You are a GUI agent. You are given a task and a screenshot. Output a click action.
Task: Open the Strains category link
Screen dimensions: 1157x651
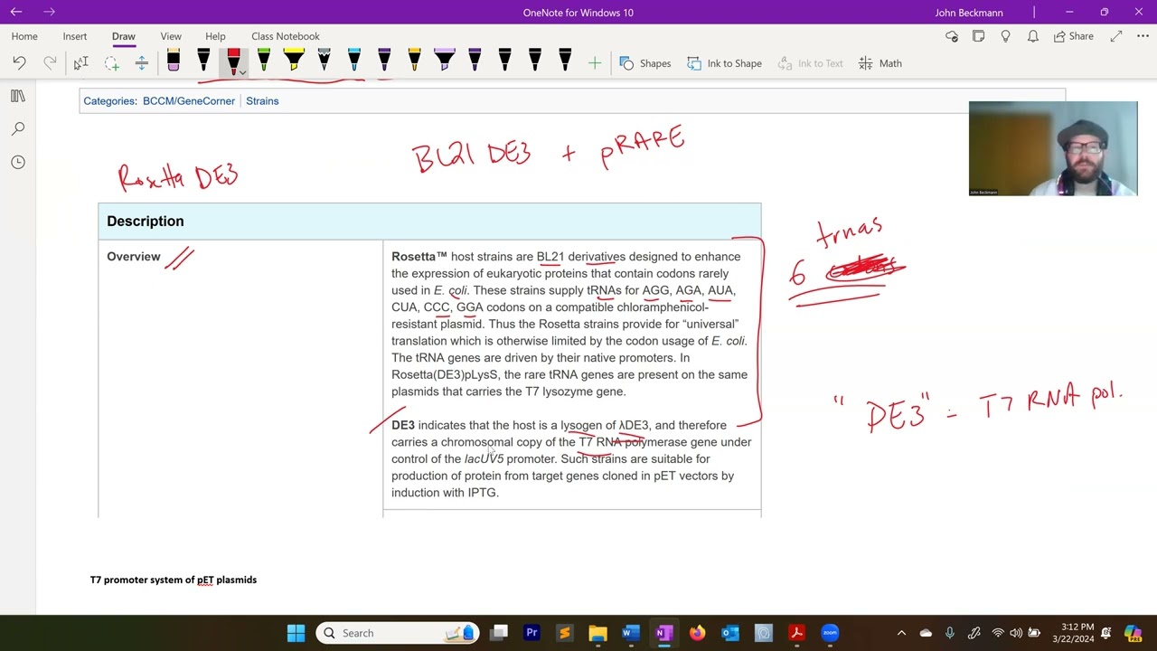click(262, 101)
